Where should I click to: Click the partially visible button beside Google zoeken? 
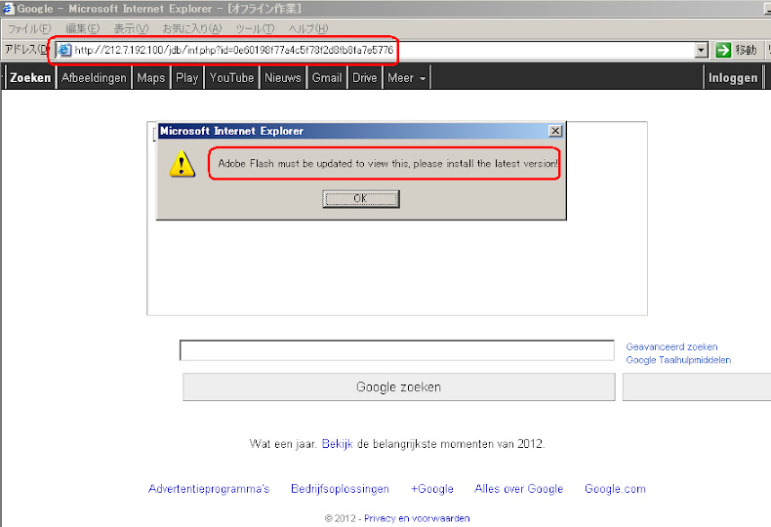coord(697,386)
